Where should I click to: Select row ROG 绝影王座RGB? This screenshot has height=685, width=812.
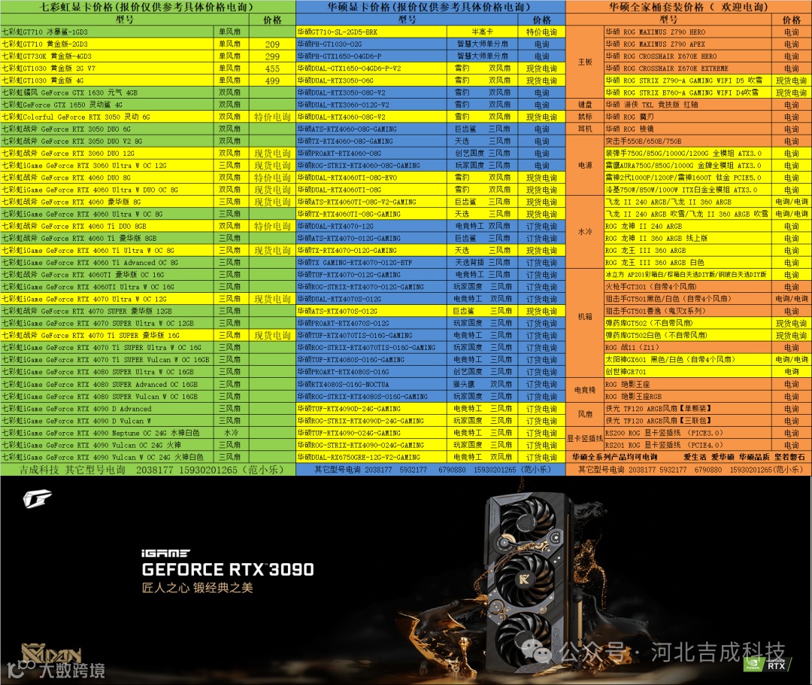pyautogui.click(x=708, y=396)
